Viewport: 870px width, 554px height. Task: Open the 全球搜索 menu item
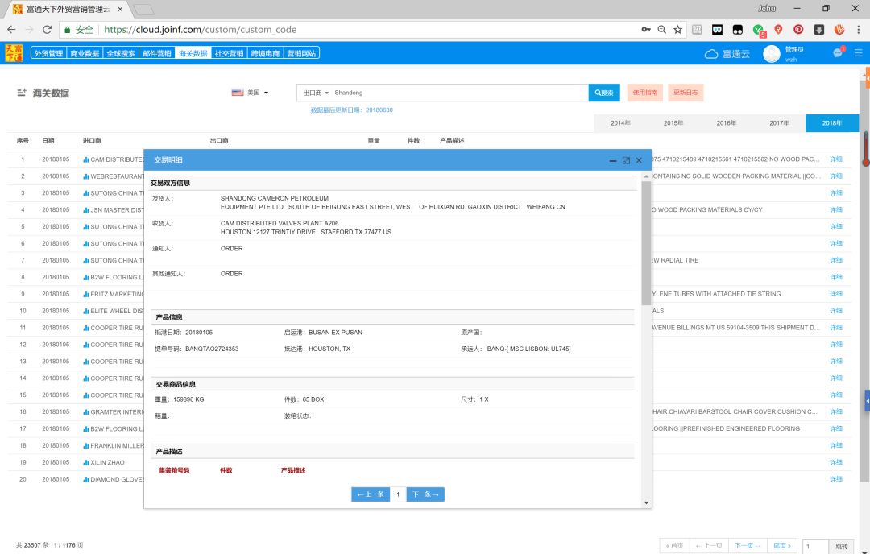[x=121, y=53]
